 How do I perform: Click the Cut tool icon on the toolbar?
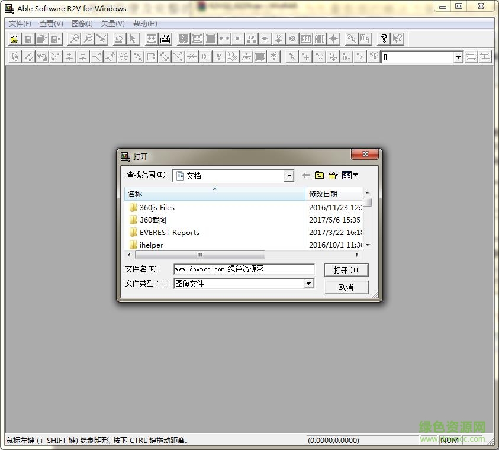(x=101, y=38)
